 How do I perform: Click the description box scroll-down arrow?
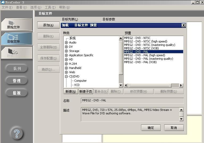(181, 119)
